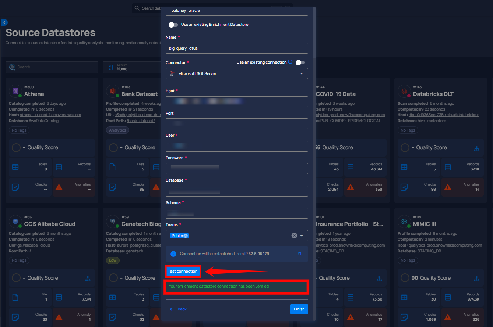Open the /bank_dataset/ root path link
The image size is (493, 327).
pos(141,121)
